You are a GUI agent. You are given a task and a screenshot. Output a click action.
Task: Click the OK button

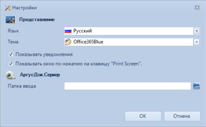pos(143,116)
